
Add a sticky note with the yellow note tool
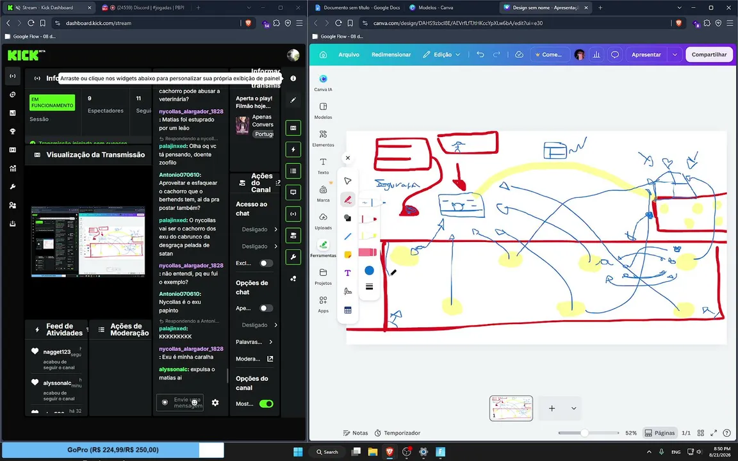(348, 254)
